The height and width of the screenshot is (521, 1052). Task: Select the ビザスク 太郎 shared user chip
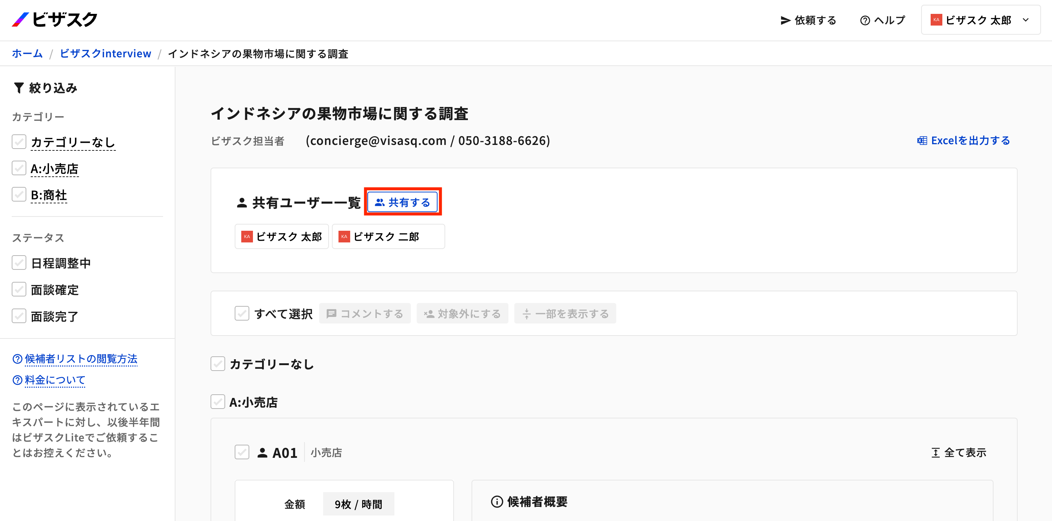(x=281, y=237)
